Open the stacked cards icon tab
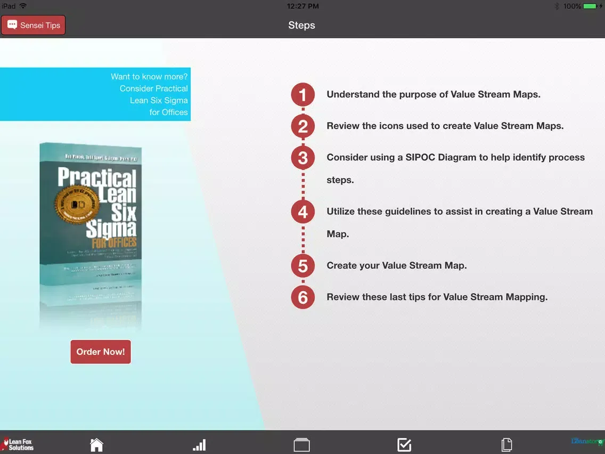 [x=301, y=445]
